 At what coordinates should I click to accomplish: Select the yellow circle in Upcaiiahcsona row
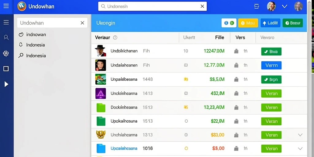pos(186,148)
